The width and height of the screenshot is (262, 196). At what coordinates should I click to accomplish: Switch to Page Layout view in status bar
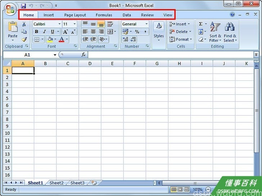(x=180, y=189)
